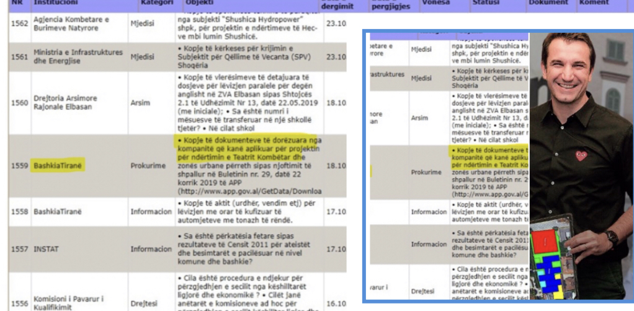Click the app.gov.al URL in row 1559
This screenshot has width=634, height=311.
[x=249, y=191]
